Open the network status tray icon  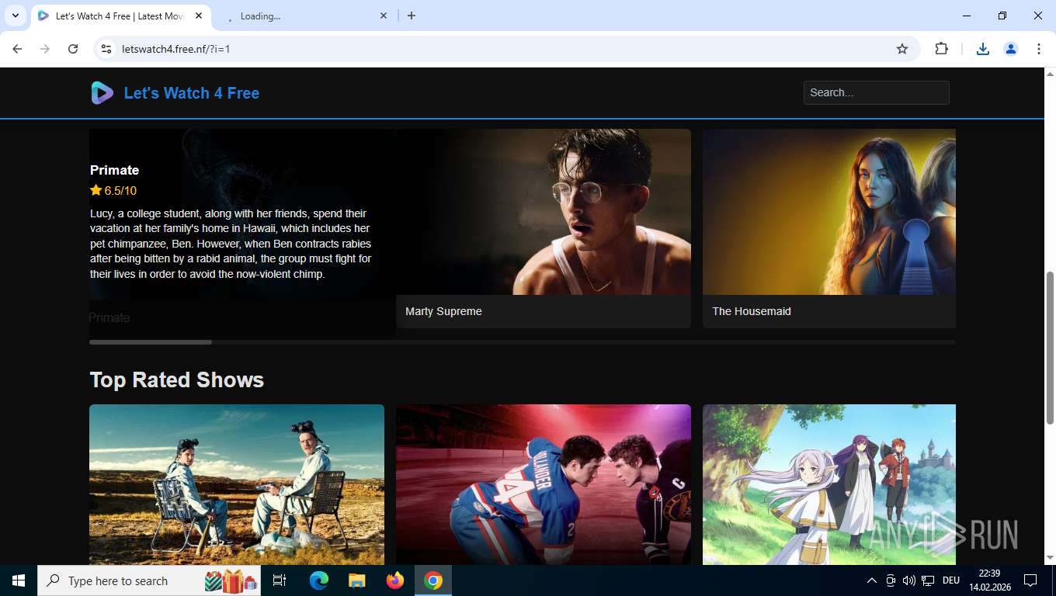pos(927,580)
